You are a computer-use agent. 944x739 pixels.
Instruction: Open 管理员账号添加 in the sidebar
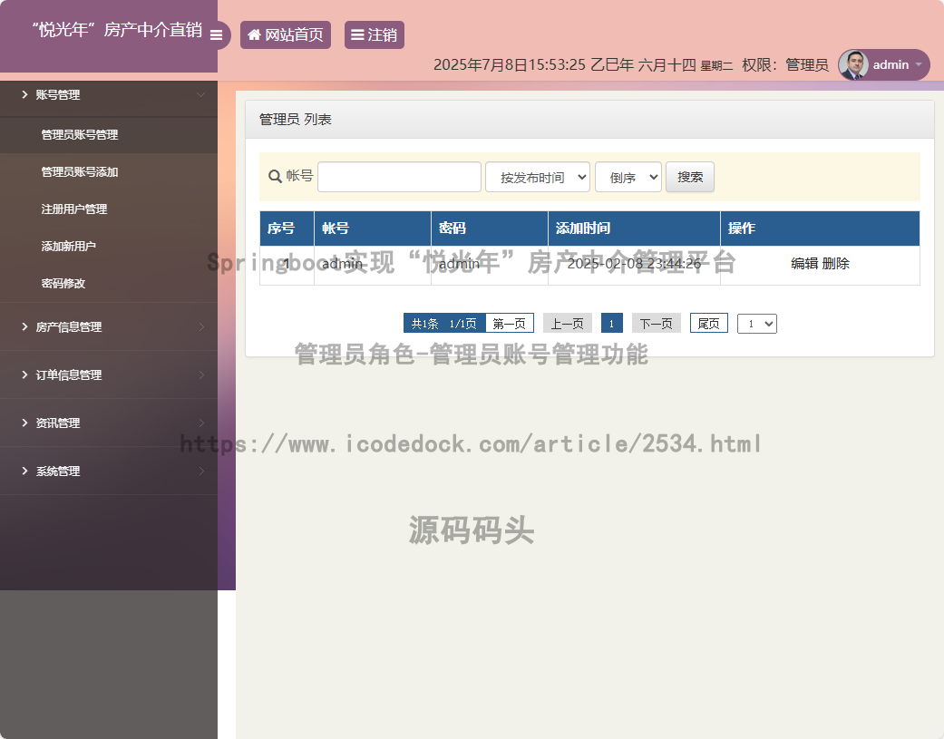tap(109, 172)
